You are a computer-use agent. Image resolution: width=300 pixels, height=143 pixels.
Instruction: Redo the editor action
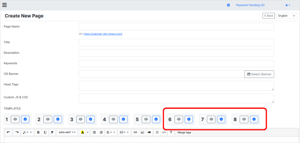17,132
